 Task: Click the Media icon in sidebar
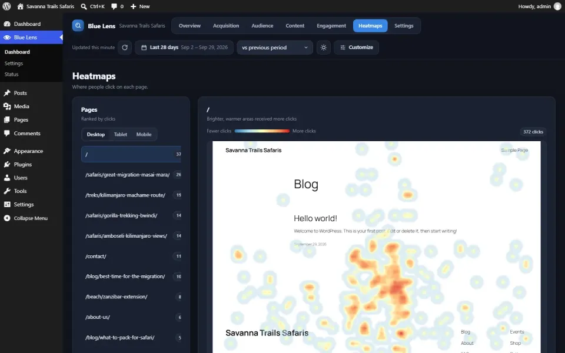point(7,106)
